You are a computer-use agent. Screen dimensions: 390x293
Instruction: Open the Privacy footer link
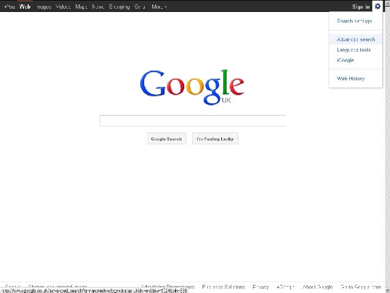[261, 287]
